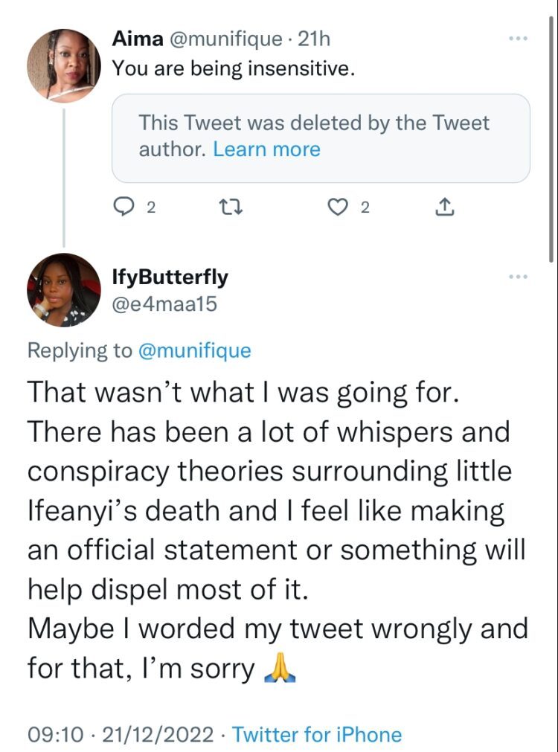Open more options for IfyButterfly's tweet
The width and height of the screenshot is (558, 752).
pos(518,277)
